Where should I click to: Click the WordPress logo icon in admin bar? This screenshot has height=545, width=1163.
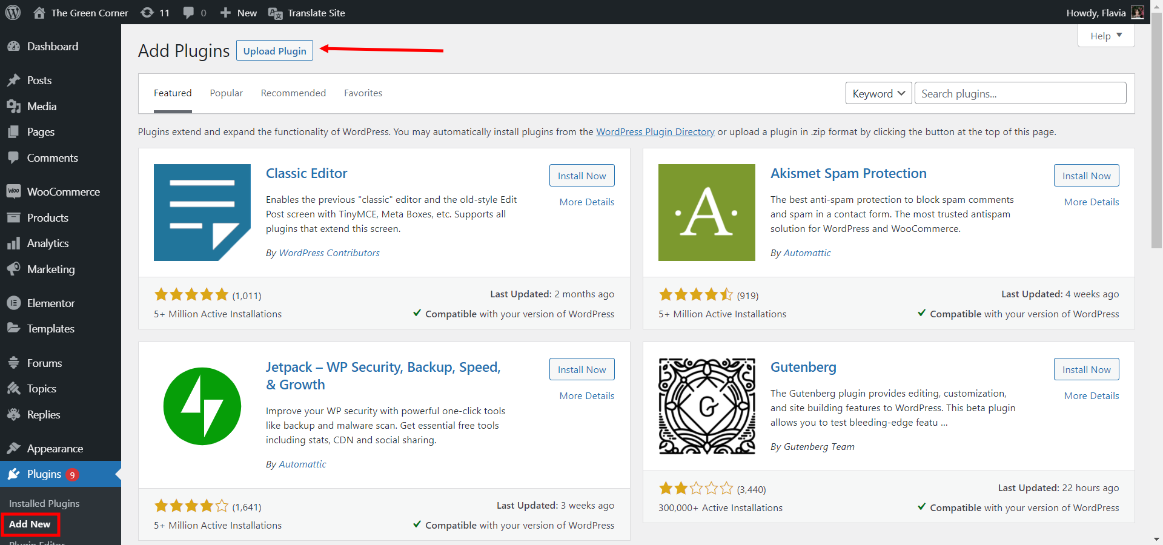(13, 12)
